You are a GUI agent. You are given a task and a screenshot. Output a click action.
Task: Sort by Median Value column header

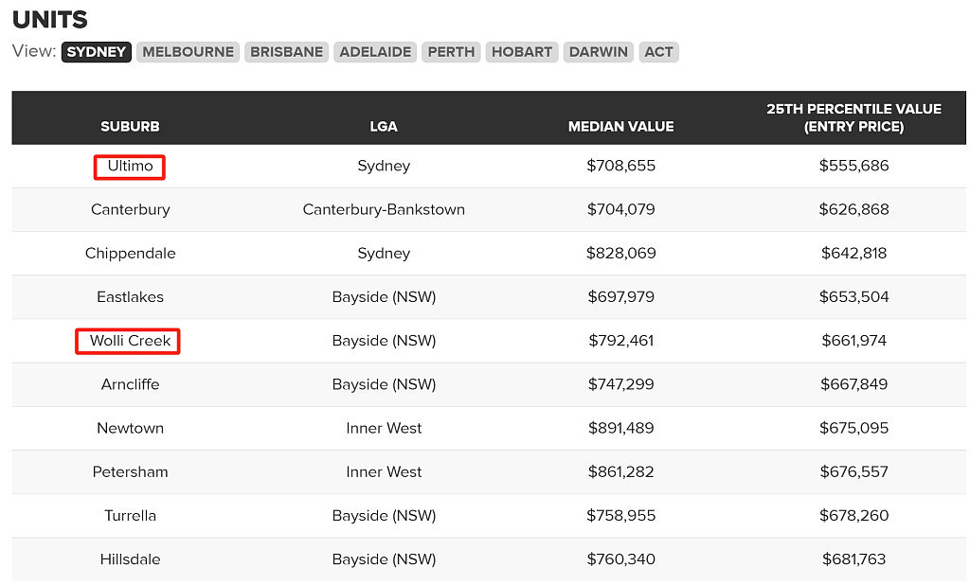click(x=621, y=126)
